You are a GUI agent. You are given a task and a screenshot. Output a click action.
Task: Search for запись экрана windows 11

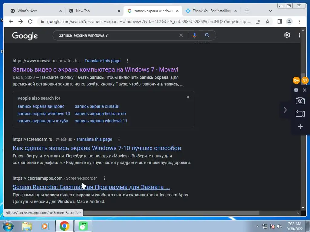point(101,121)
